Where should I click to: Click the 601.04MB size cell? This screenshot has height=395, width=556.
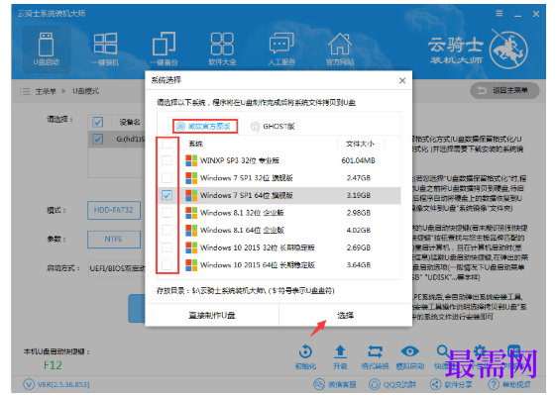358,160
